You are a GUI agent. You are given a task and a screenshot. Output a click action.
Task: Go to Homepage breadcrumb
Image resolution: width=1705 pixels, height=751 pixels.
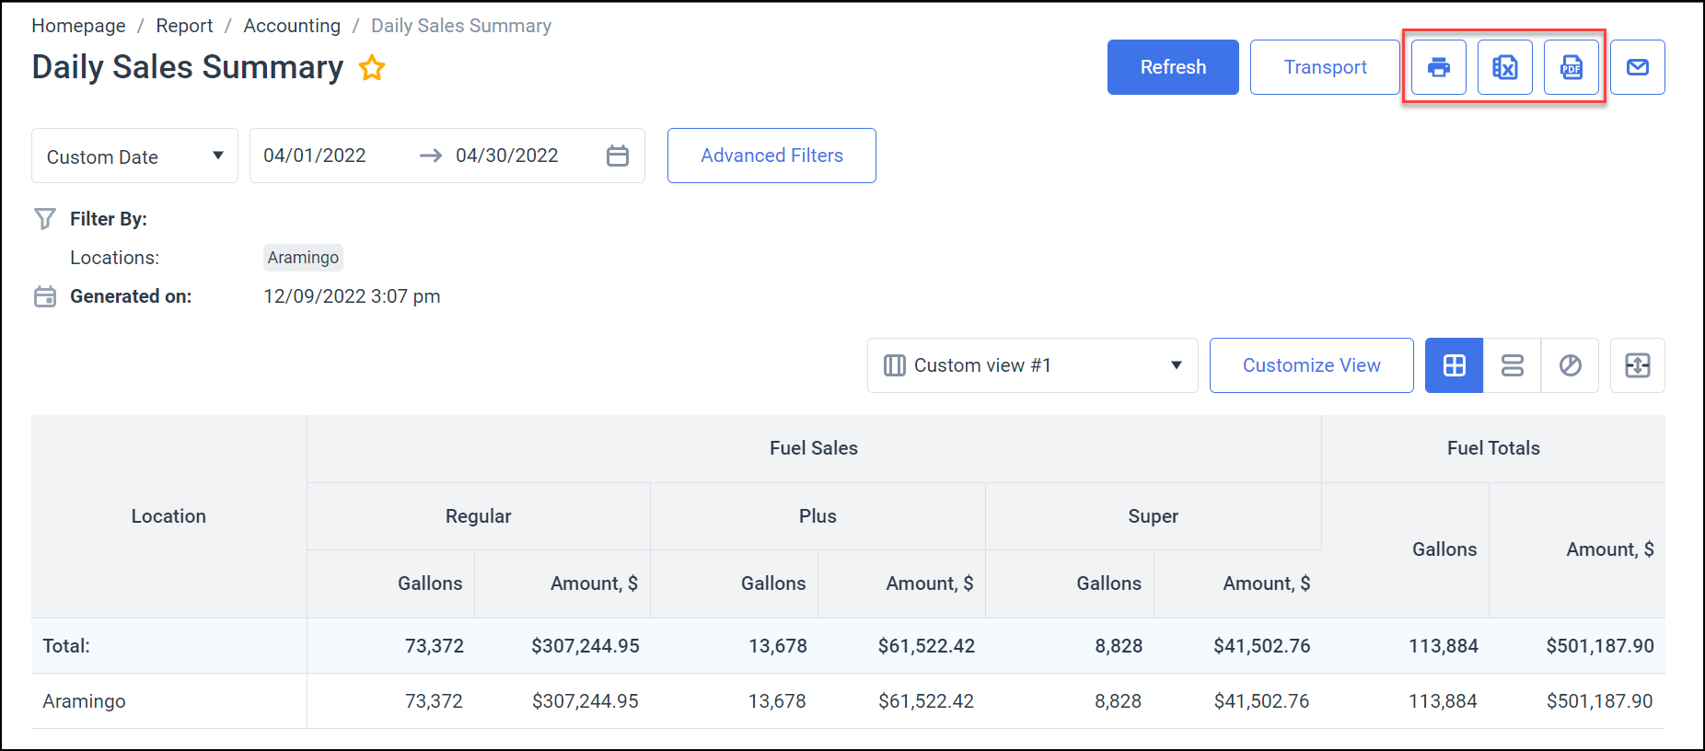click(x=78, y=26)
